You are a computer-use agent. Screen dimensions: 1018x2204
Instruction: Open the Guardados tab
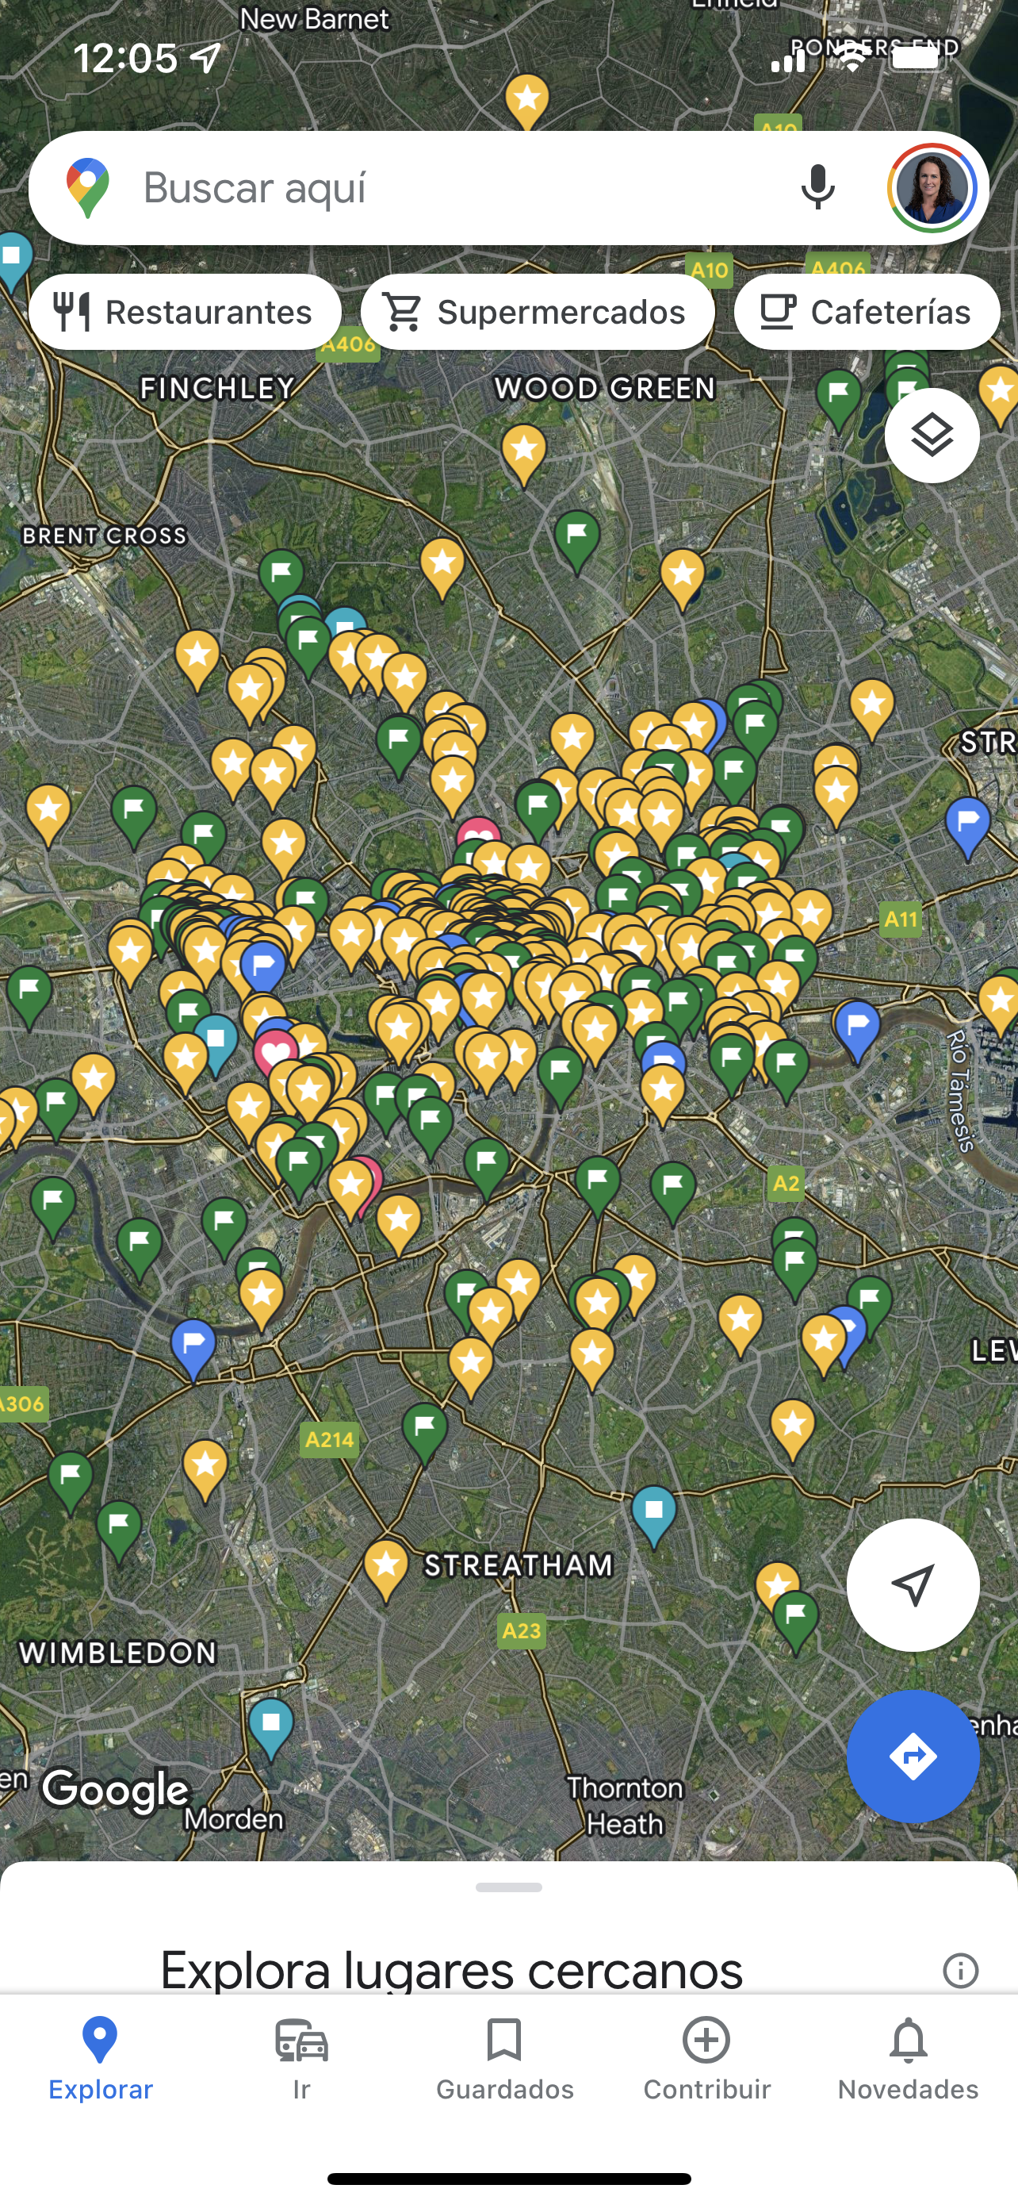tap(504, 2059)
